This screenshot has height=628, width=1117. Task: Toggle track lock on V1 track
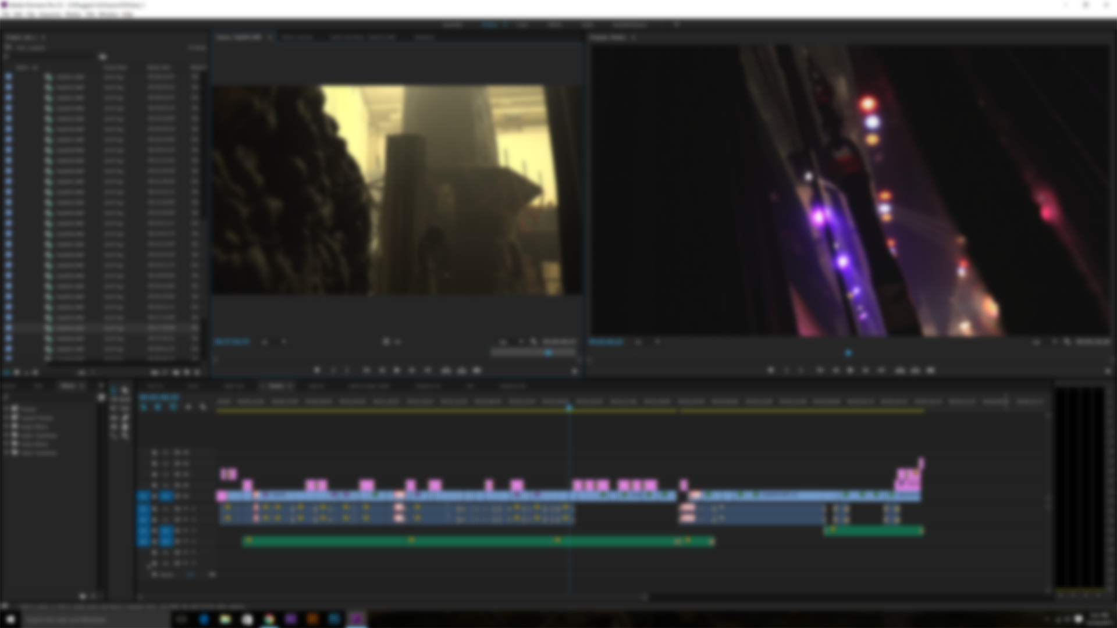(155, 496)
